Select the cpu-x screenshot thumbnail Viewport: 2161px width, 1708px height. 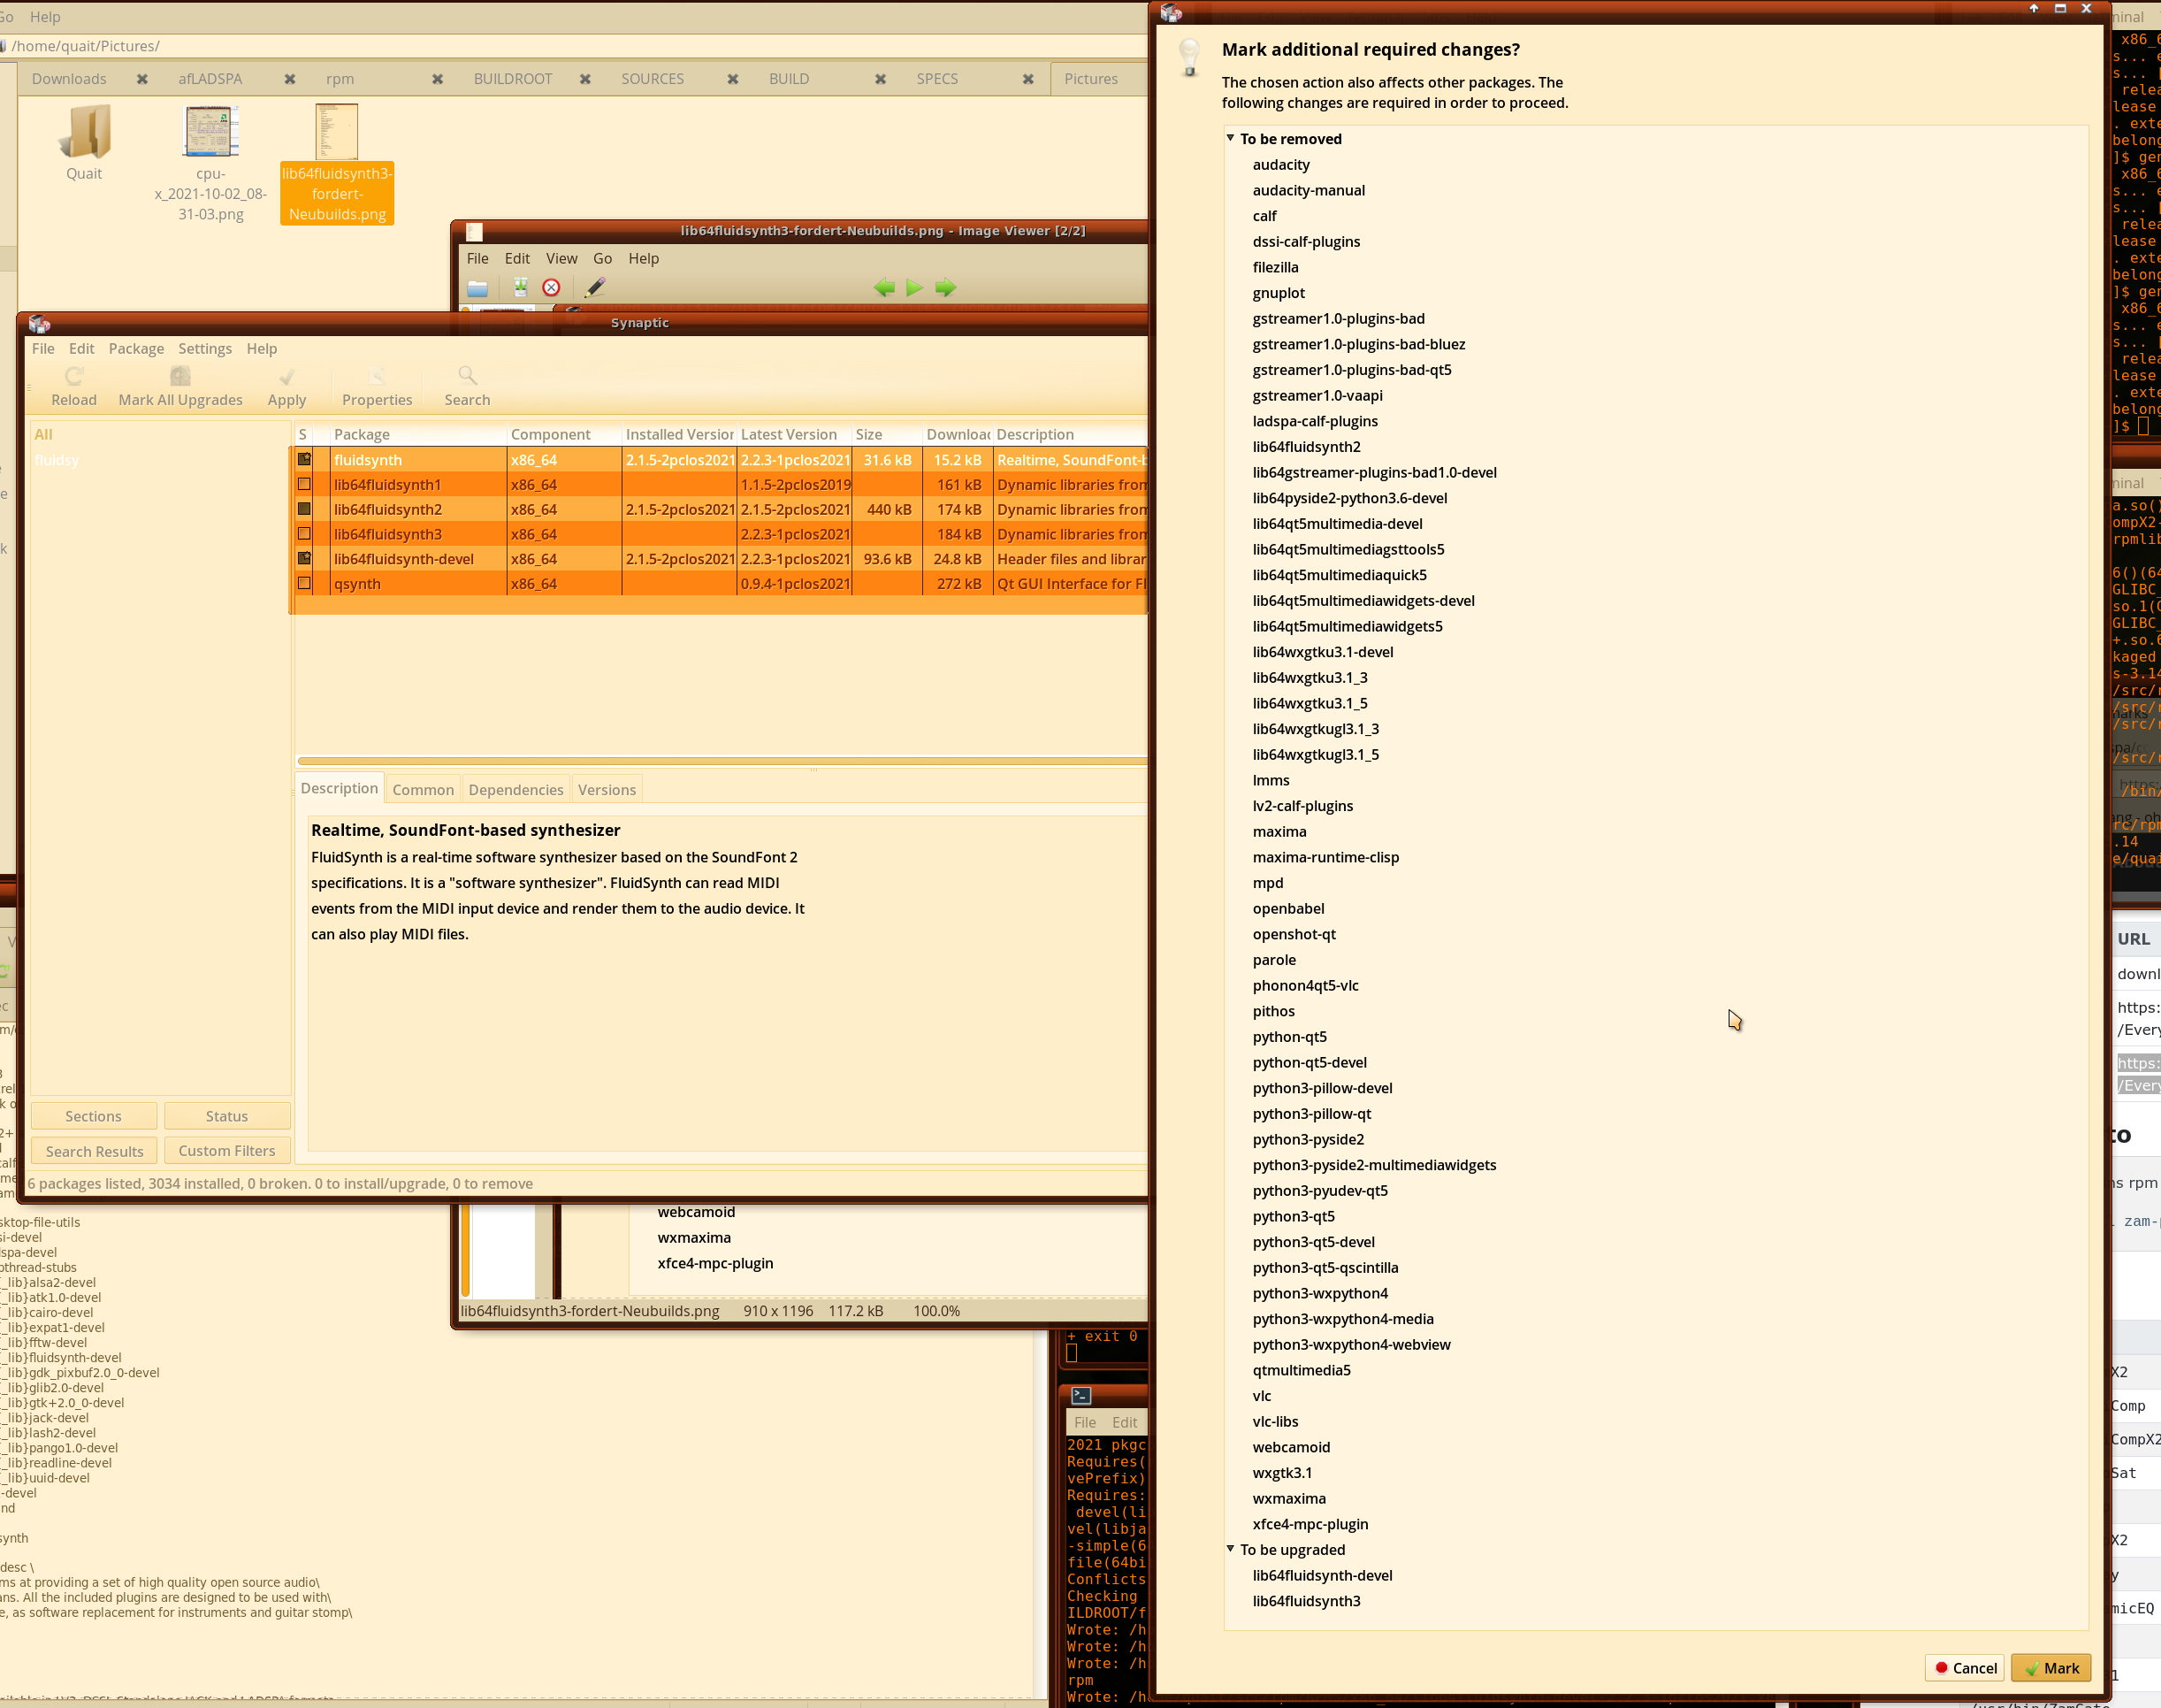(x=210, y=132)
